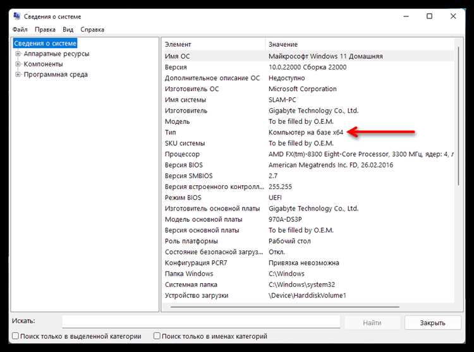The height and width of the screenshot is (352, 474).
Task: Click the Найти button
Action: click(x=372, y=322)
